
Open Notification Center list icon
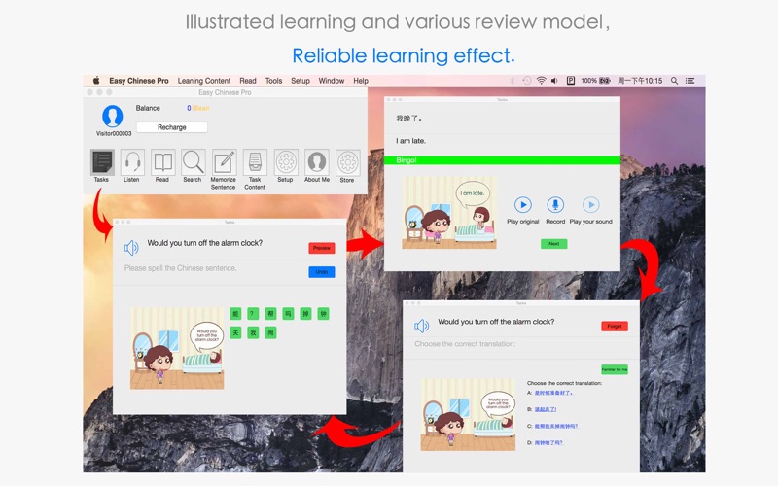[690, 81]
